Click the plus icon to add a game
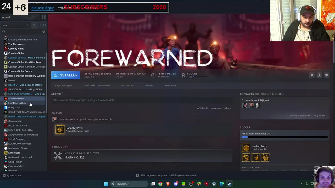The image size is (335, 188). [x=4, y=175]
